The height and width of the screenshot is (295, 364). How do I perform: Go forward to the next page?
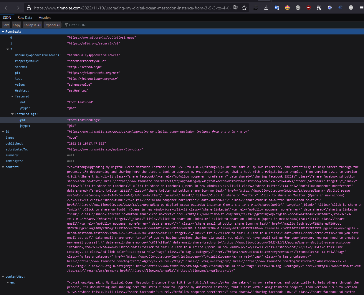(17, 8)
